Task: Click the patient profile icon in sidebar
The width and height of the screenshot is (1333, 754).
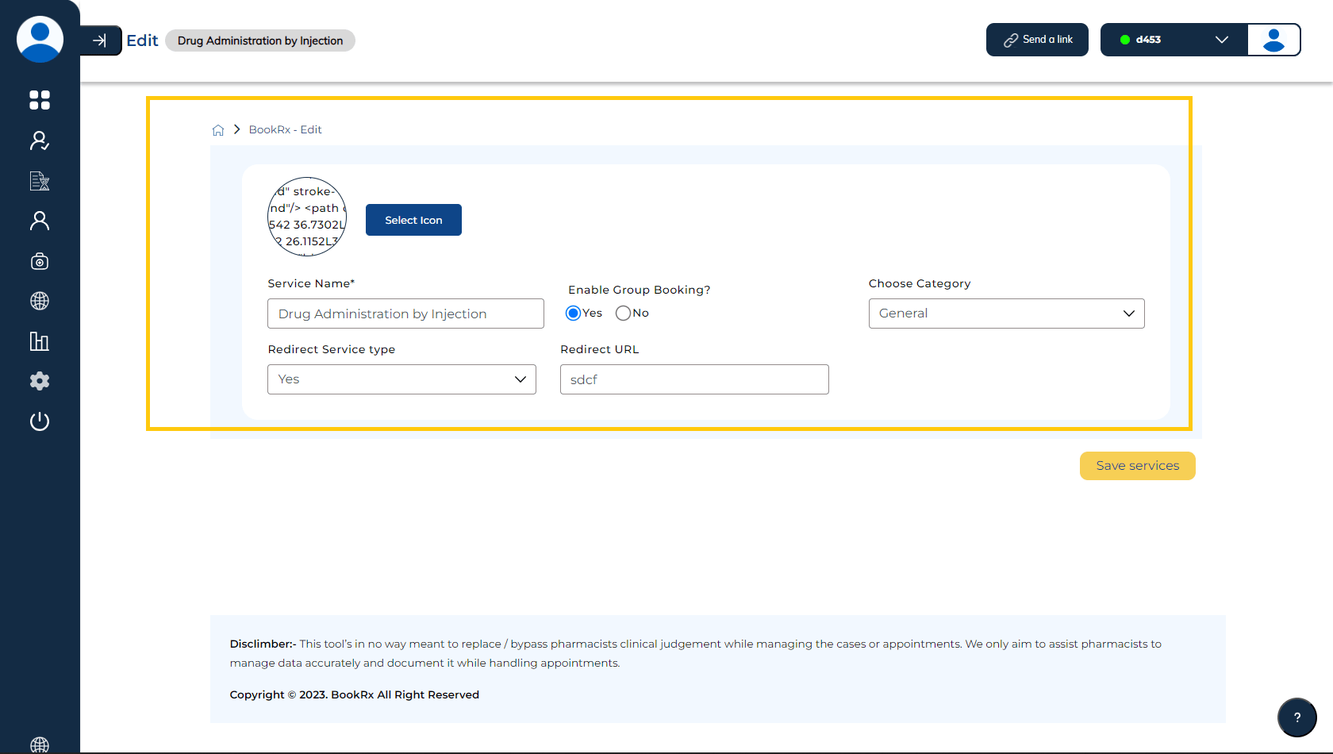Action: [40, 221]
